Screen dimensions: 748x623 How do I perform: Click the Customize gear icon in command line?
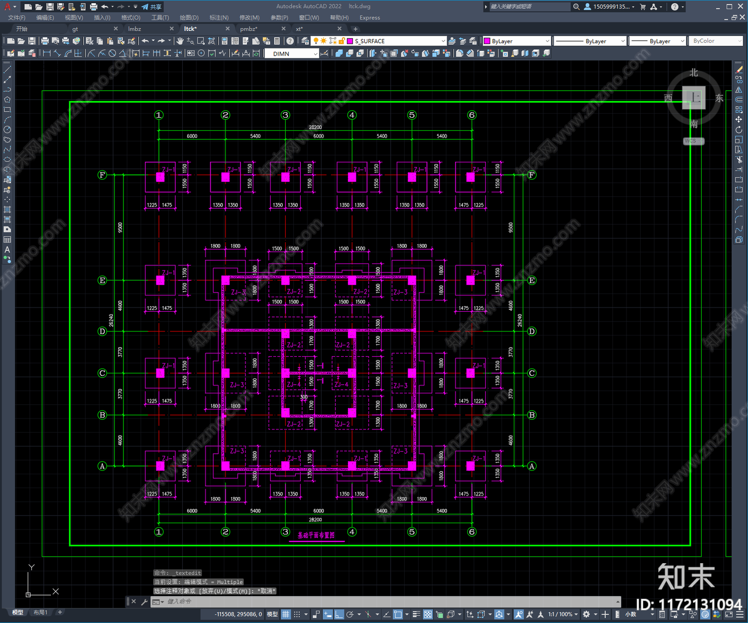(144, 602)
